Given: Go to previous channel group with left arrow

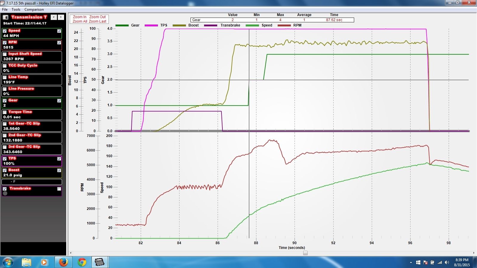Looking at the screenshot, I should pos(54,17).
